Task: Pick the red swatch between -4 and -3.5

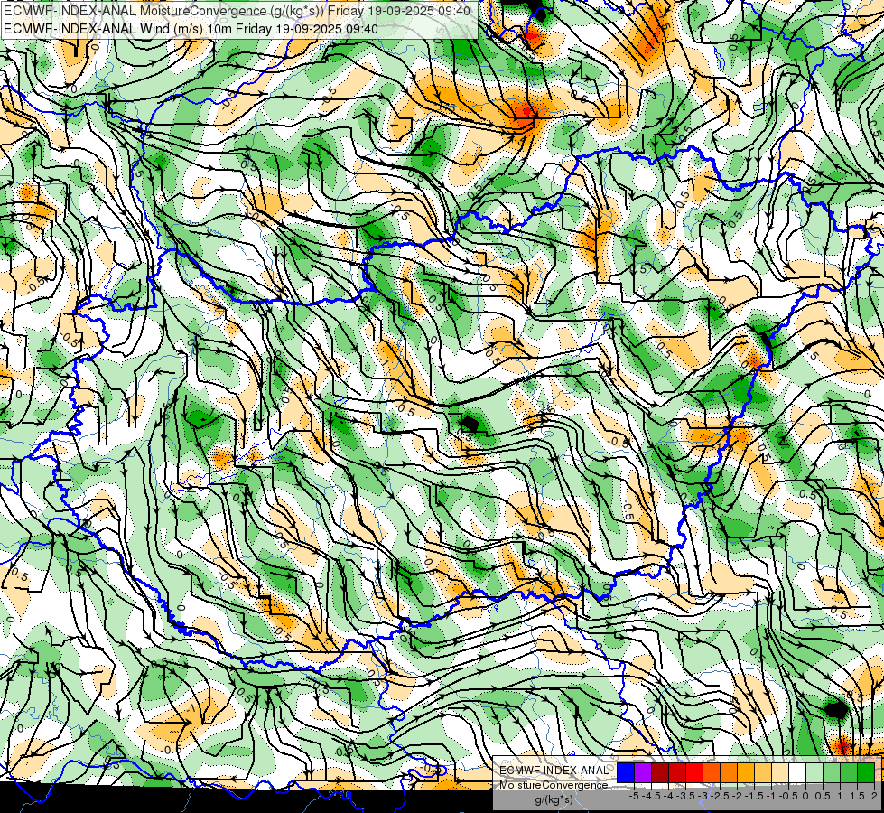Action: tap(677, 772)
